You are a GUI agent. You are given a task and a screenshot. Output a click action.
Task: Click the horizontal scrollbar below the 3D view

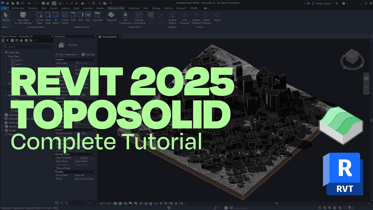point(277,204)
